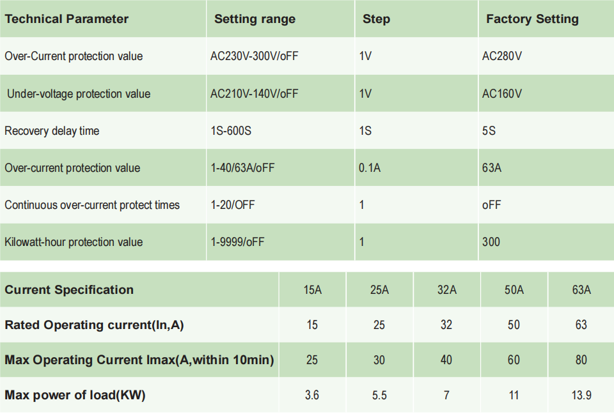
Task: Click the "AC280V" factory setting value
Action: (x=502, y=56)
